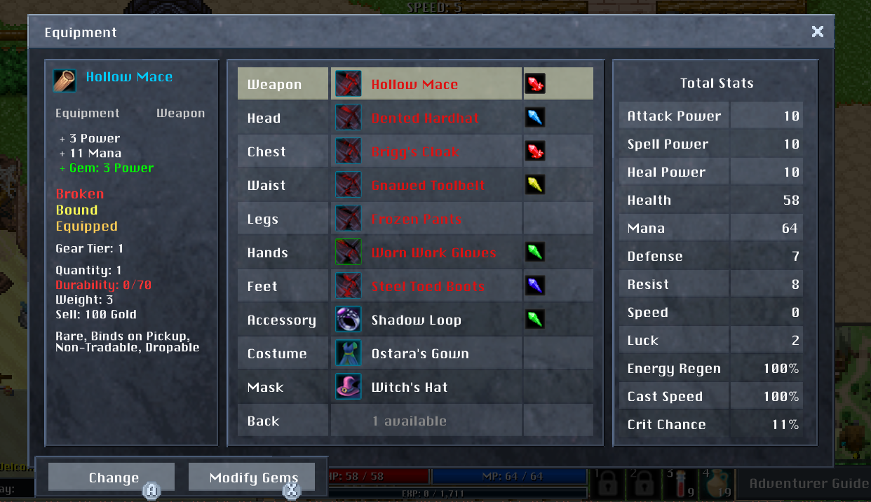Open the Modify Gems button
The image size is (871, 502).
[253, 477]
